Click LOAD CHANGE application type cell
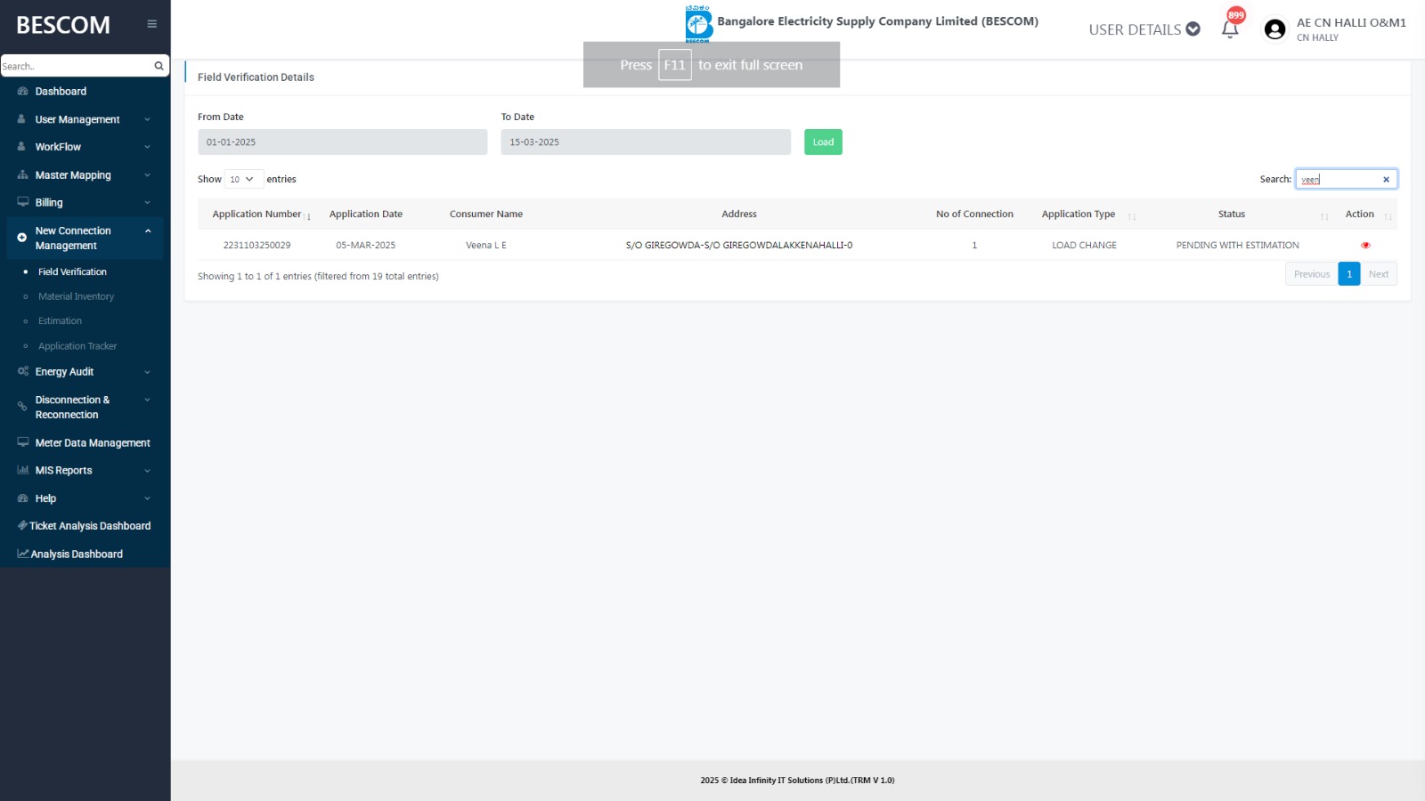This screenshot has width=1425, height=801. tap(1084, 245)
